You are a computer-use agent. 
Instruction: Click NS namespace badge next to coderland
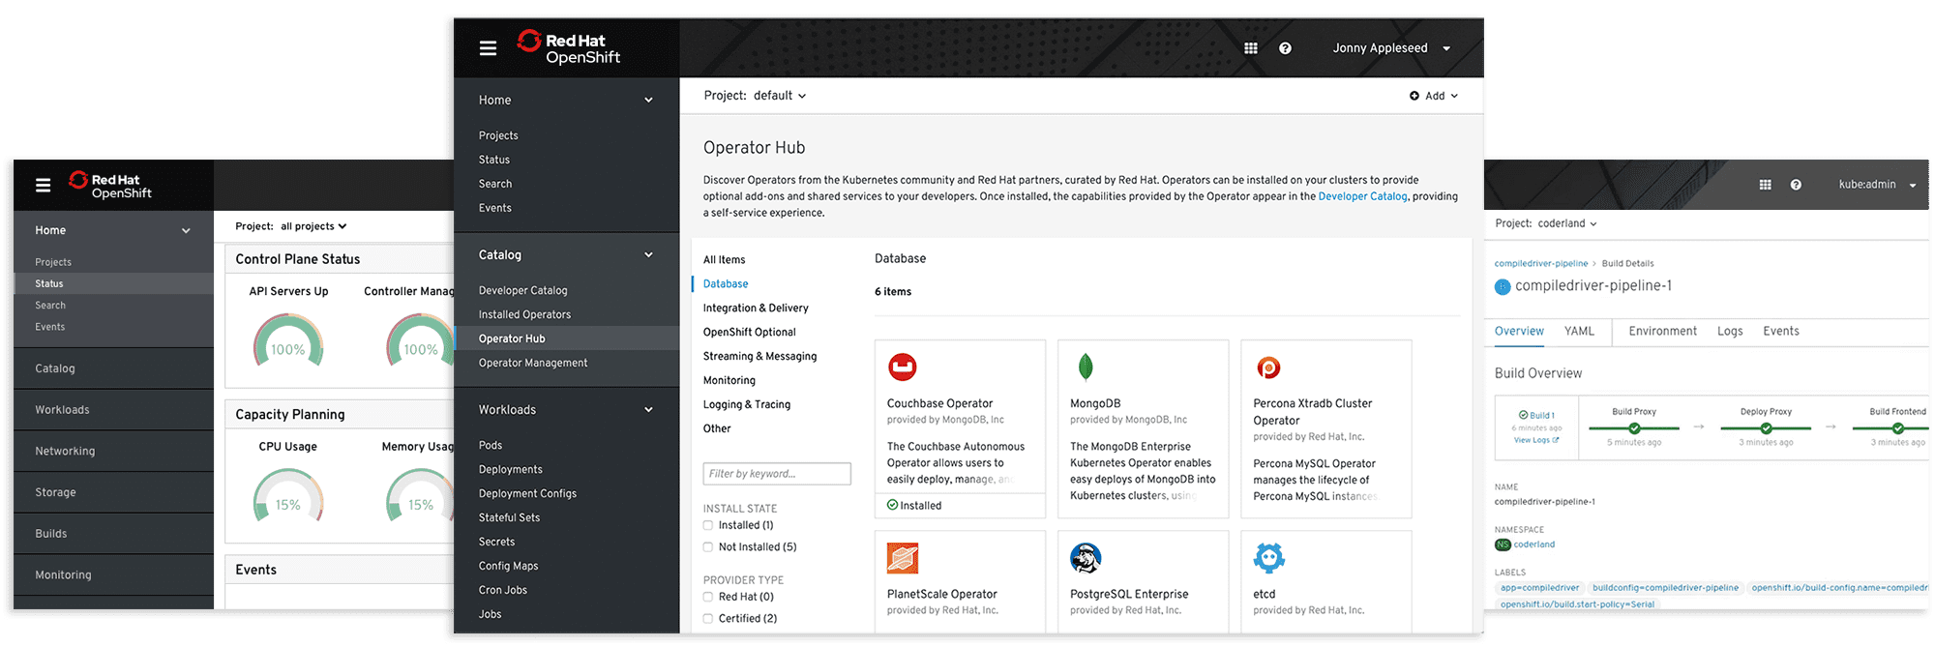[1503, 544]
